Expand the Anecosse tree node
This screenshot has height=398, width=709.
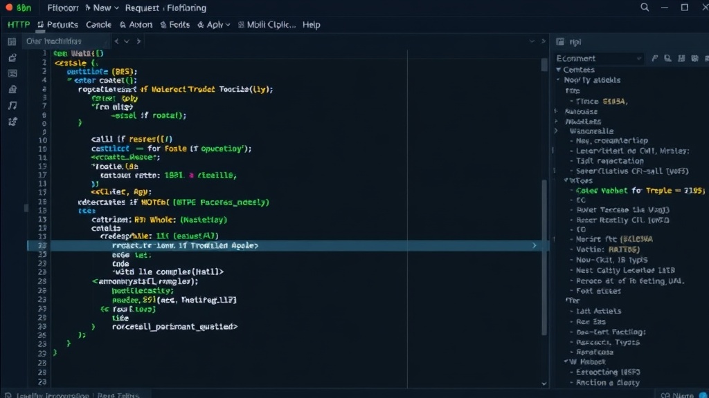[556, 111]
